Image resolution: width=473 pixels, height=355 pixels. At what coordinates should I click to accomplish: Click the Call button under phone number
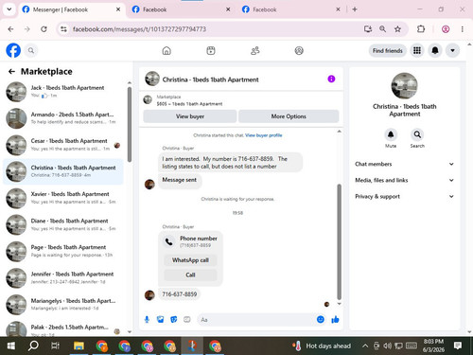click(190, 275)
